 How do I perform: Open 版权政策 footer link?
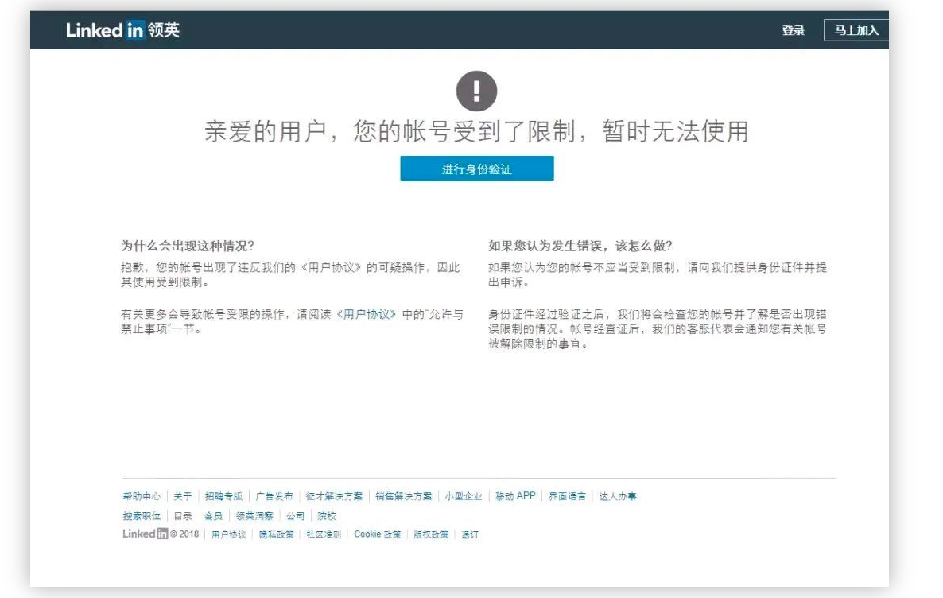431,534
